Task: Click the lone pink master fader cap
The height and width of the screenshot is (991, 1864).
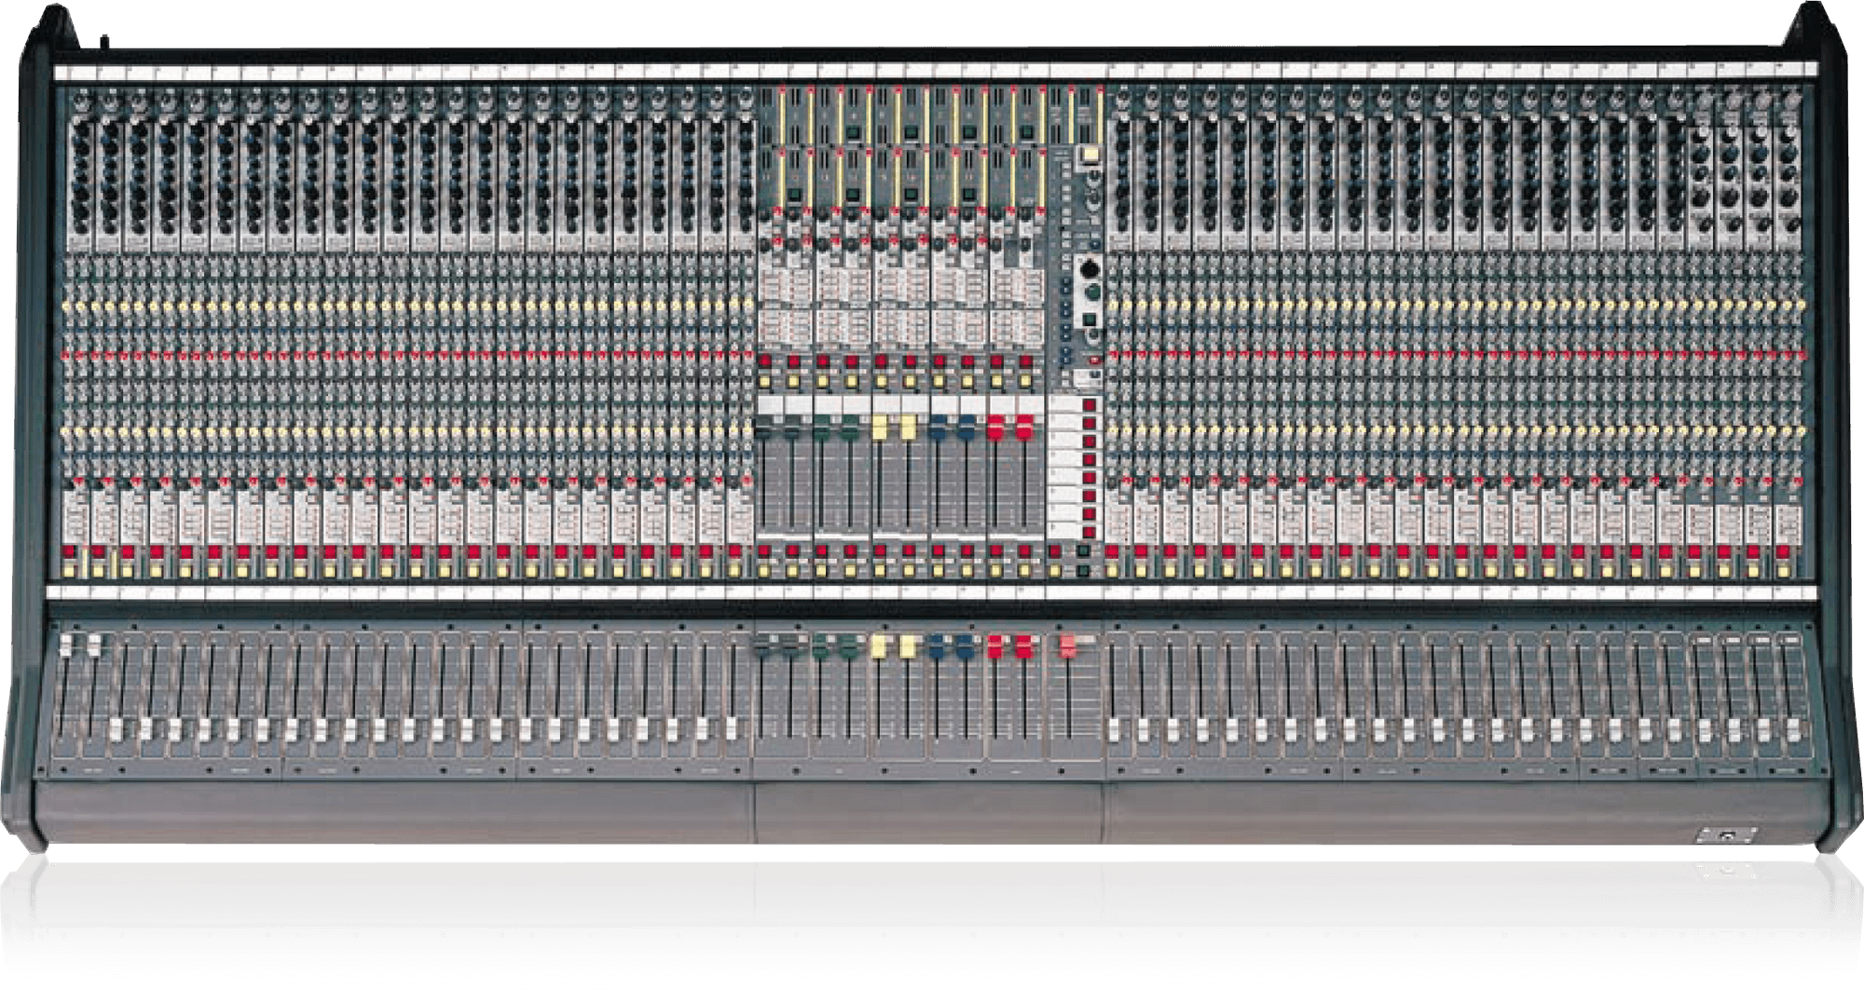Action: (1068, 647)
